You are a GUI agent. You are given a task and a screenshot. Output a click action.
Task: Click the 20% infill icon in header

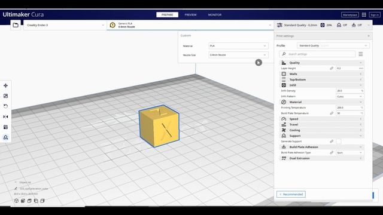[323, 25]
